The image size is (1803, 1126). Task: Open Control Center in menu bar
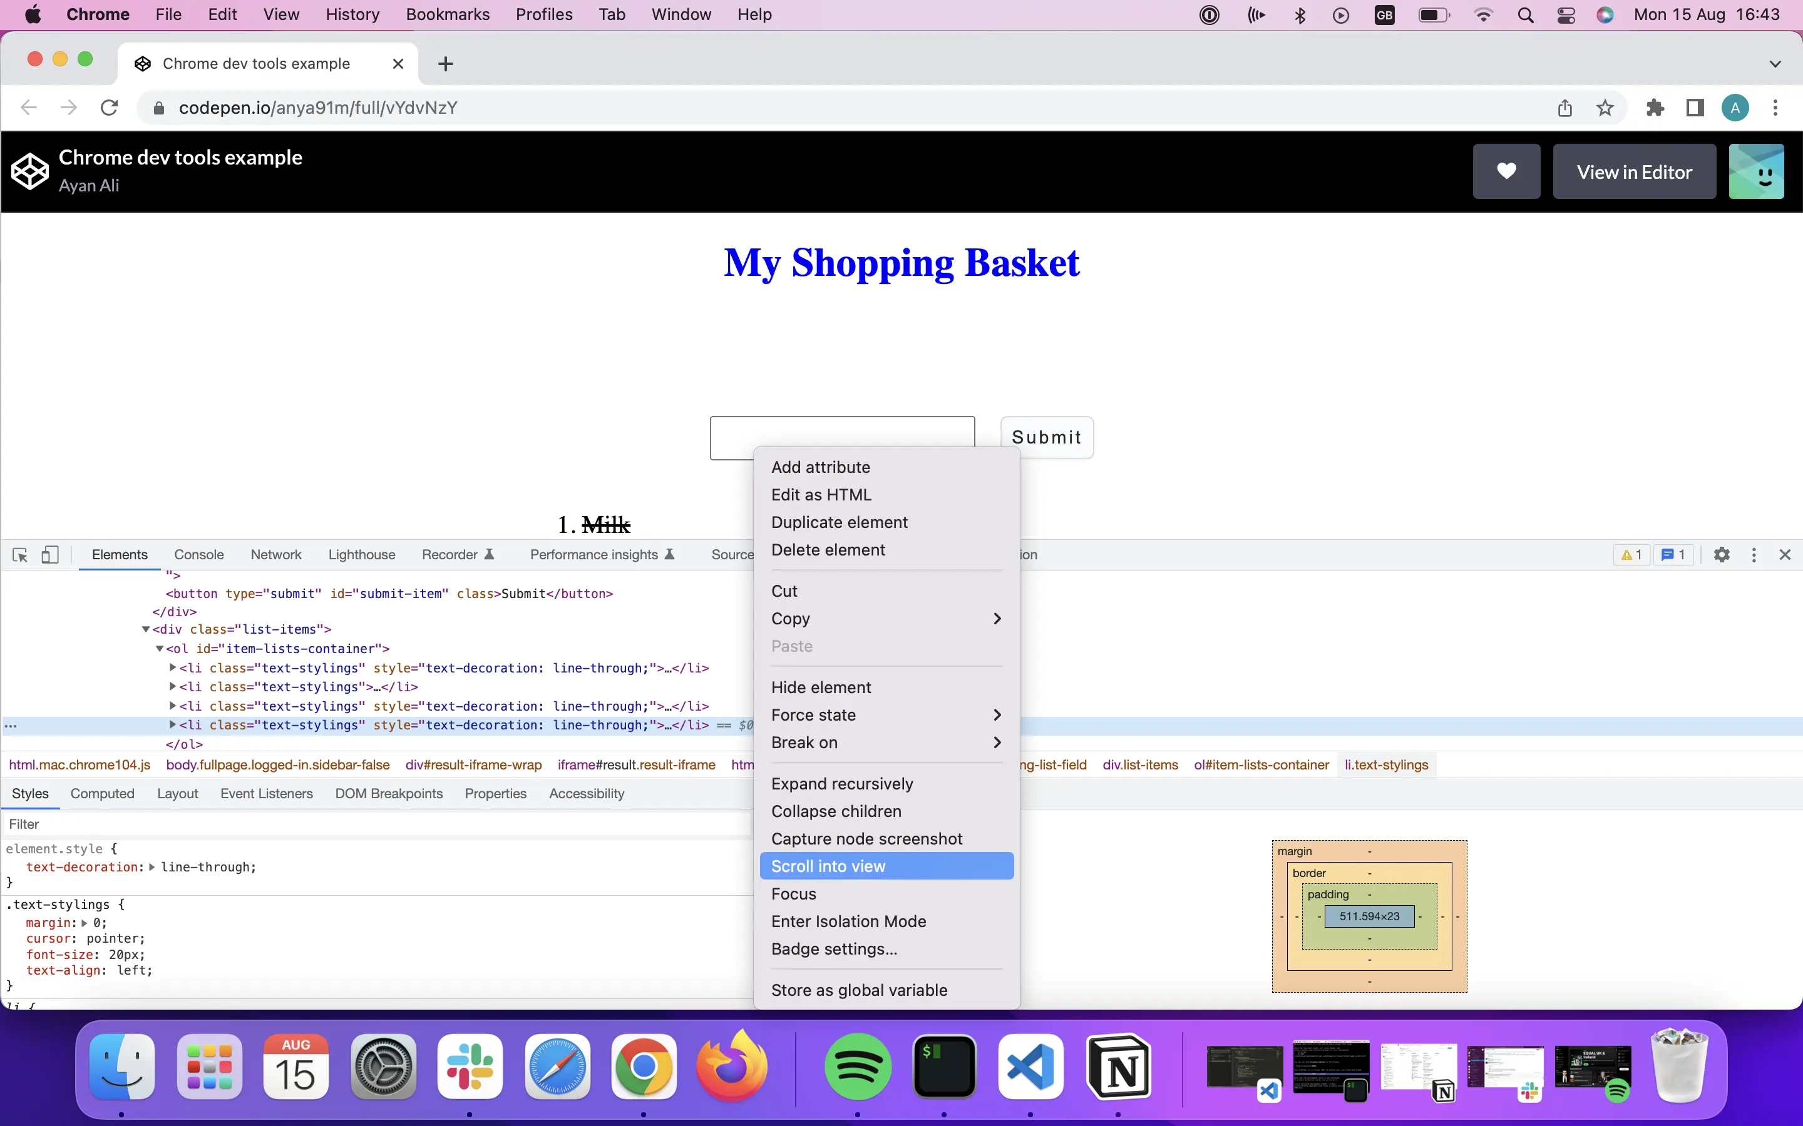pos(1565,15)
